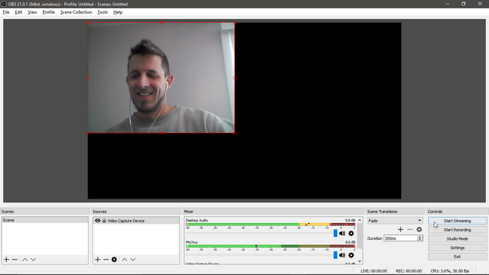Click Start Streaming button

[457, 221]
